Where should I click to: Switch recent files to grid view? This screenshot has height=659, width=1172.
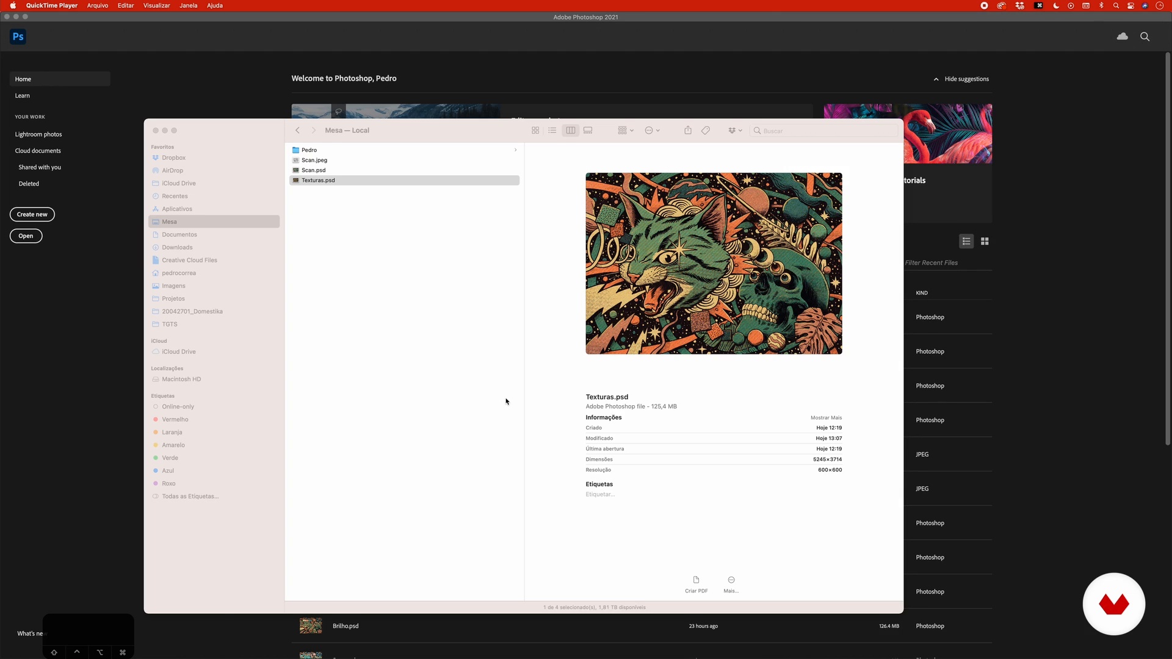tap(985, 242)
